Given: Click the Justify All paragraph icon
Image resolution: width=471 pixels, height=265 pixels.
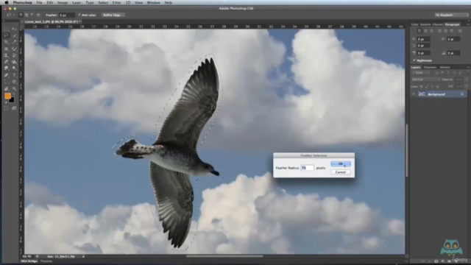Looking at the screenshot, I should (460, 31).
